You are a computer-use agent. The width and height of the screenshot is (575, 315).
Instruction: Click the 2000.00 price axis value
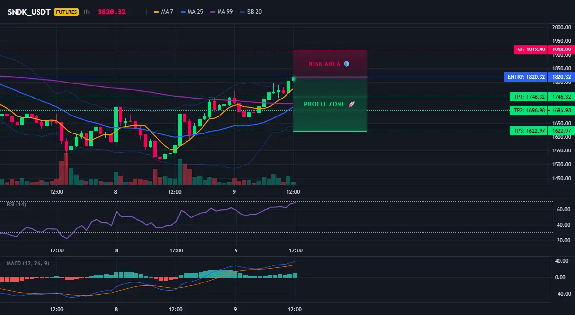[x=561, y=27]
